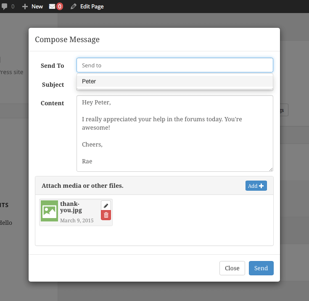
Task: Click the comments speech bubble icon
Action: (5, 6)
